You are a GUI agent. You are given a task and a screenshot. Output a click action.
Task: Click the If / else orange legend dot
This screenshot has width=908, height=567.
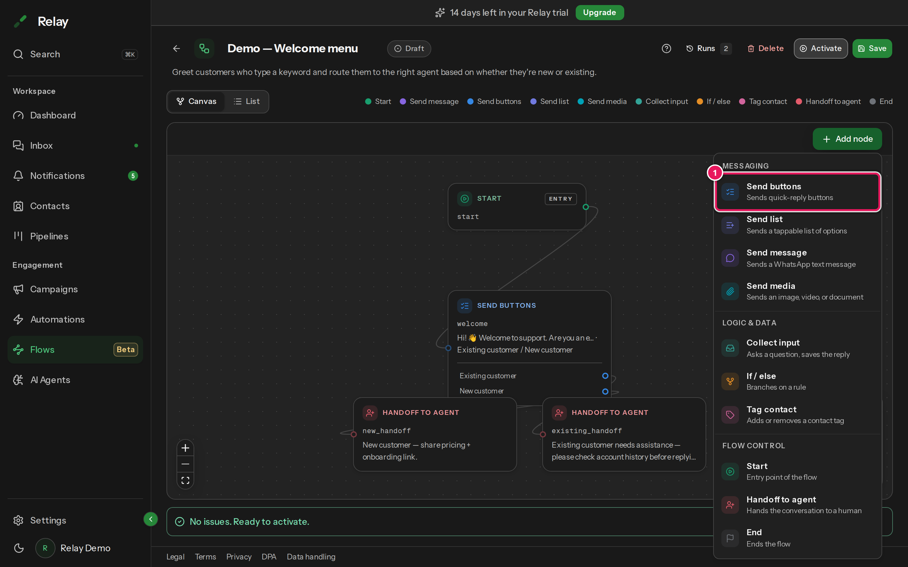(700, 101)
